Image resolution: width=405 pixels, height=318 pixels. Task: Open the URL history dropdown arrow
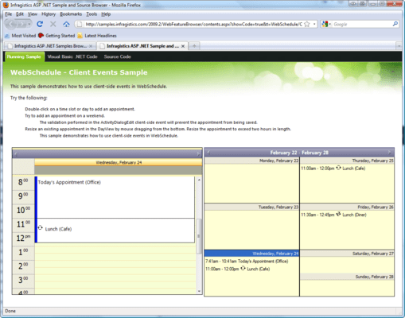click(314, 25)
